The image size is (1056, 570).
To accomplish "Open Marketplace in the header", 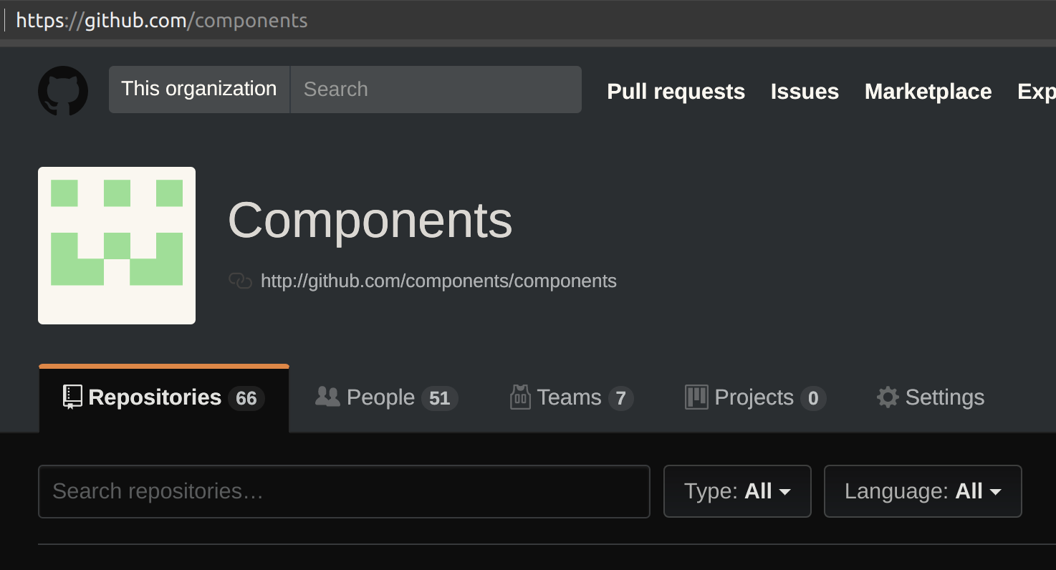I will pyautogui.click(x=928, y=92).
